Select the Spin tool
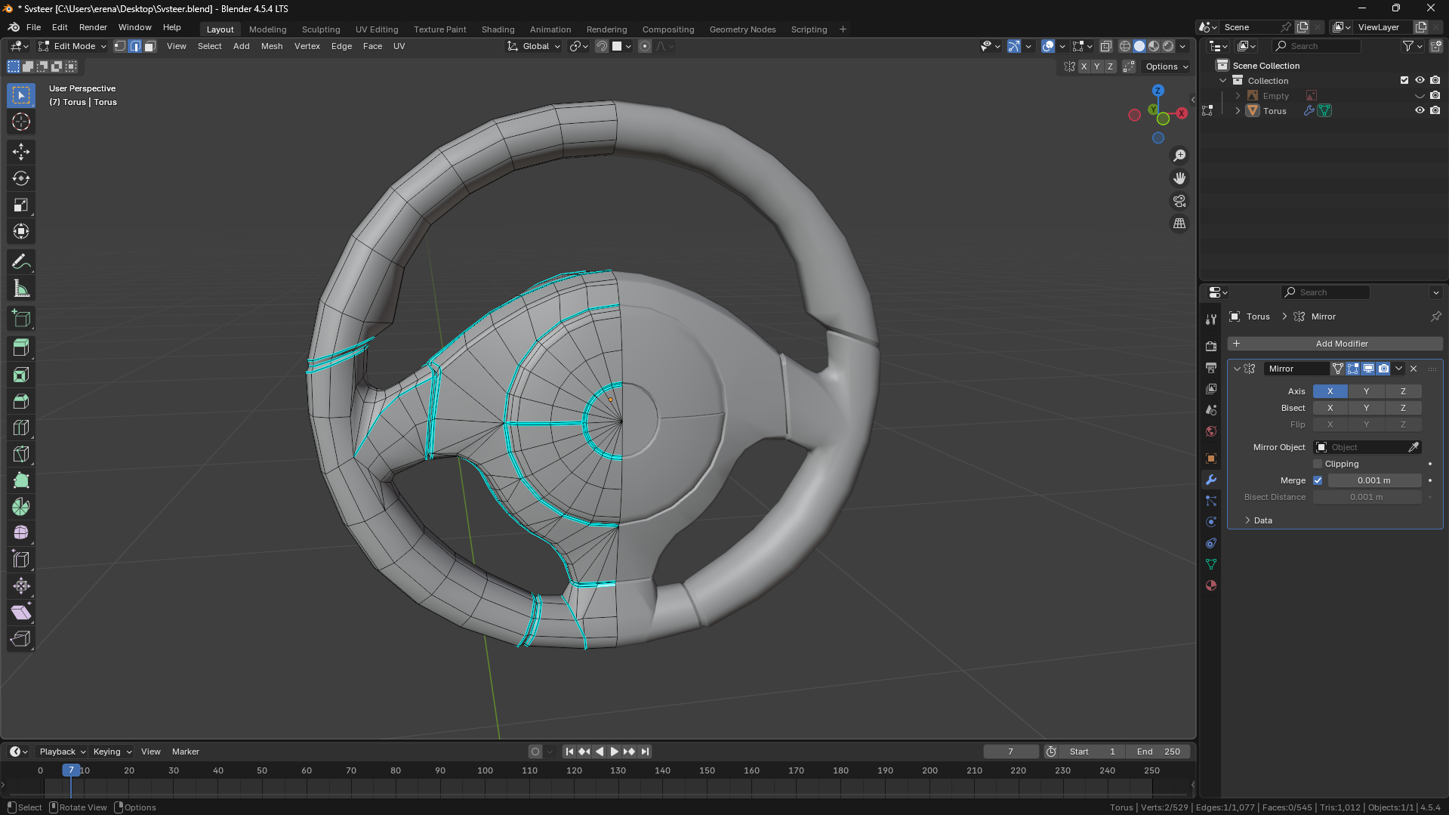 click(x=21, y=507)
